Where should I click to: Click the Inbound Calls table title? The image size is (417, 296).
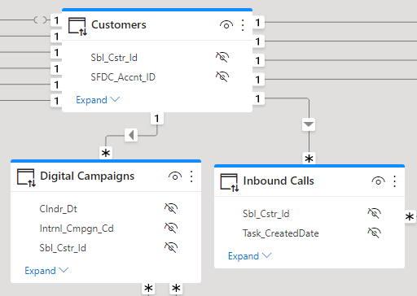279,181
